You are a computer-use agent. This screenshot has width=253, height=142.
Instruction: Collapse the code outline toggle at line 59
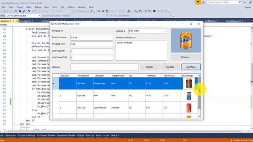tap(12, 89)
